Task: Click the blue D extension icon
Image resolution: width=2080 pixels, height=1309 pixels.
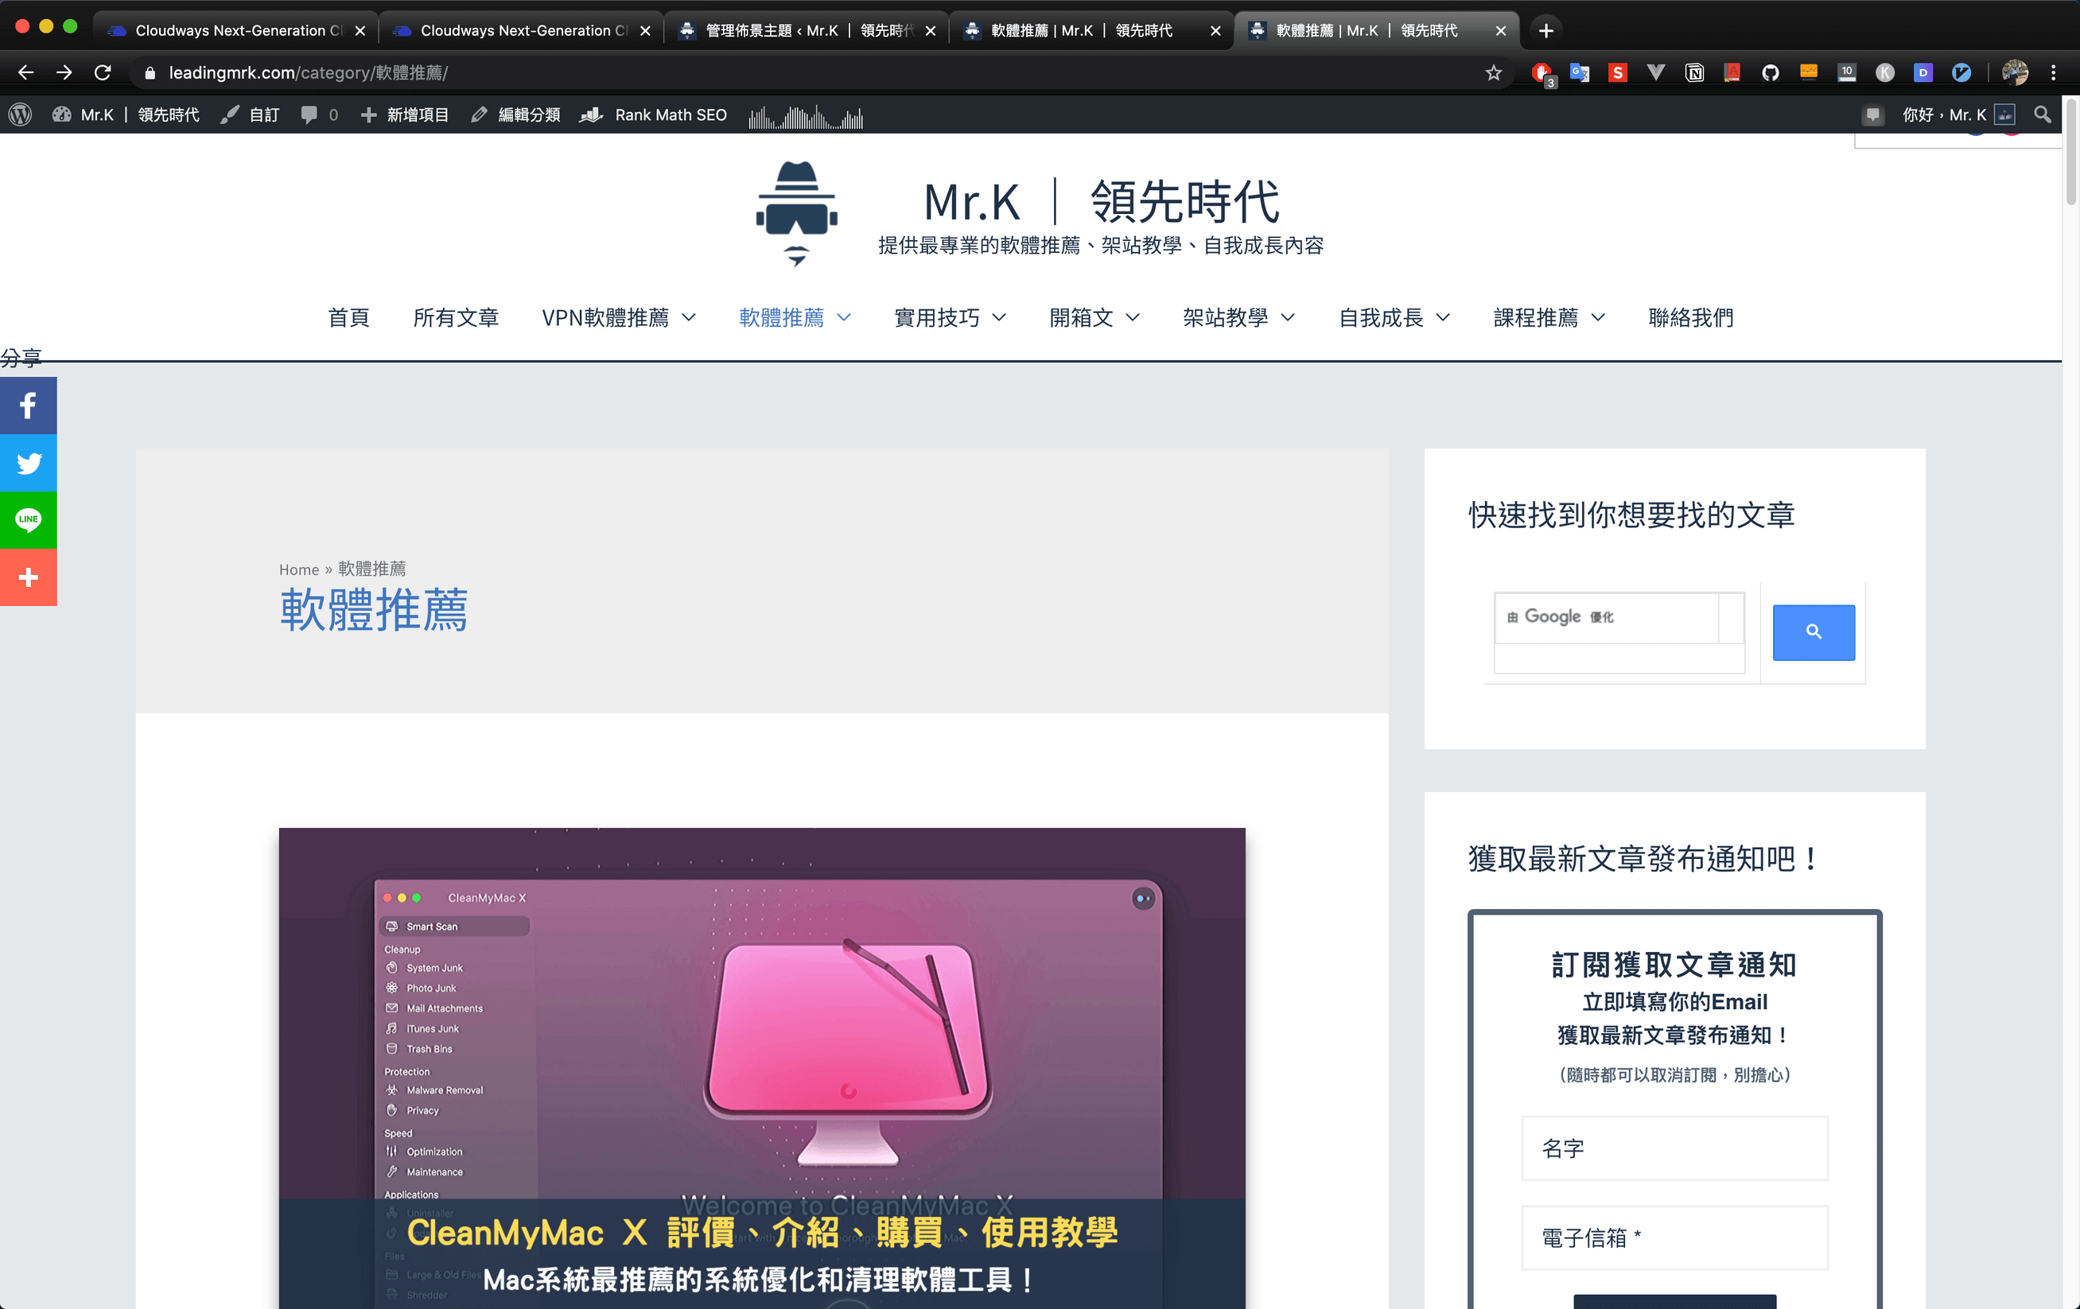Action: 1923,72
